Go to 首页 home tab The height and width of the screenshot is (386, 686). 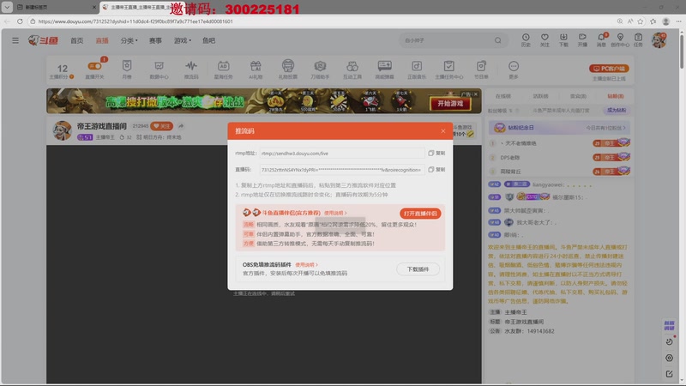[x=77, y=40]
